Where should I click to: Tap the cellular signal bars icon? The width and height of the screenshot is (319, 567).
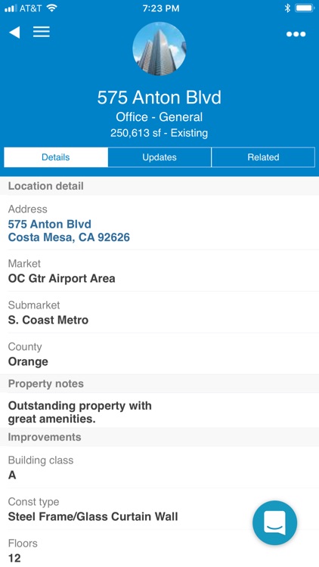pos(11,8)
